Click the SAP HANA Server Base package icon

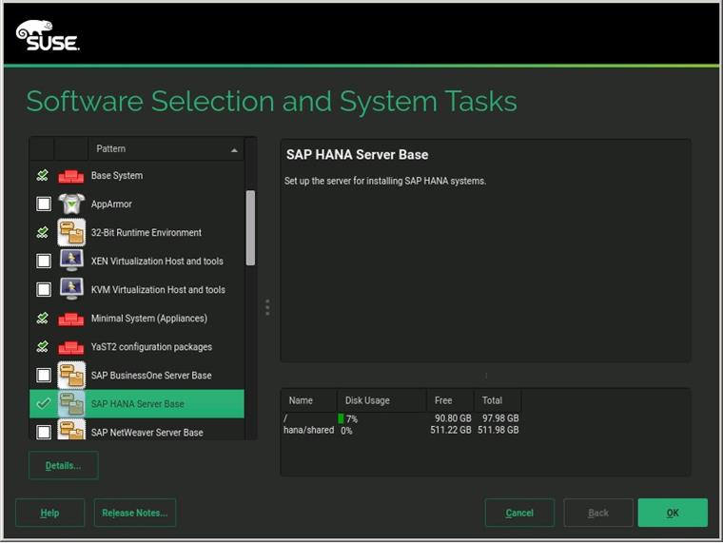coord(71,404)
